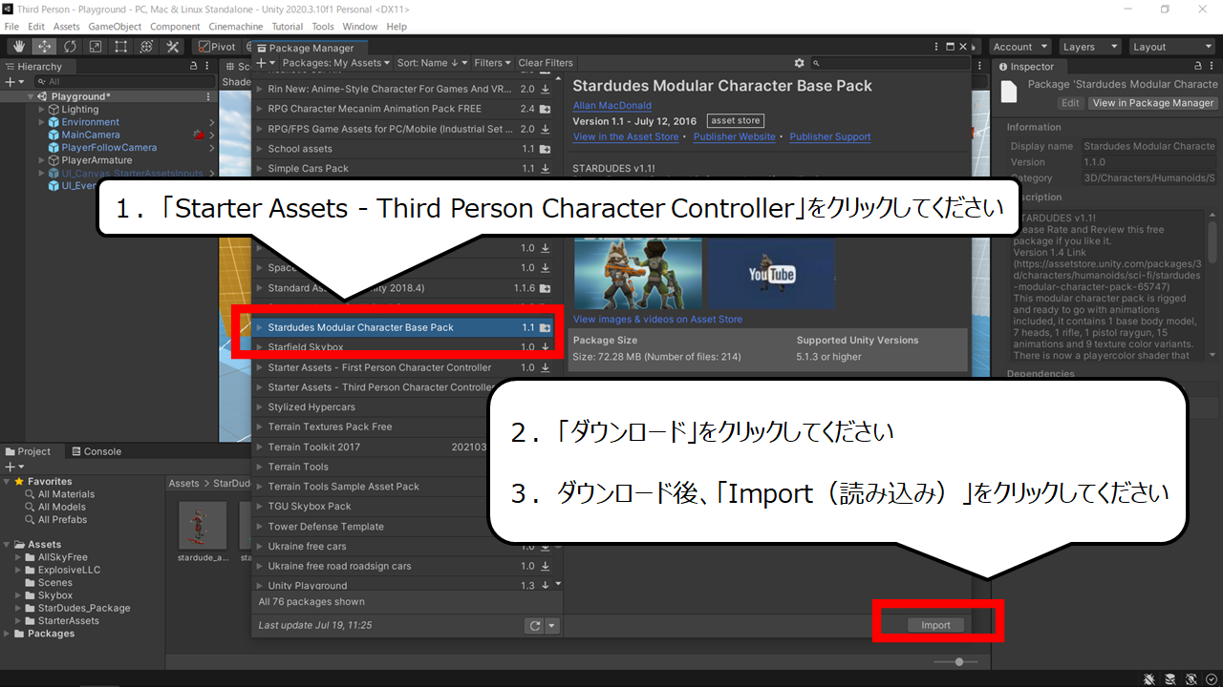Open the Account dropdown

[x=1019, y=47]
